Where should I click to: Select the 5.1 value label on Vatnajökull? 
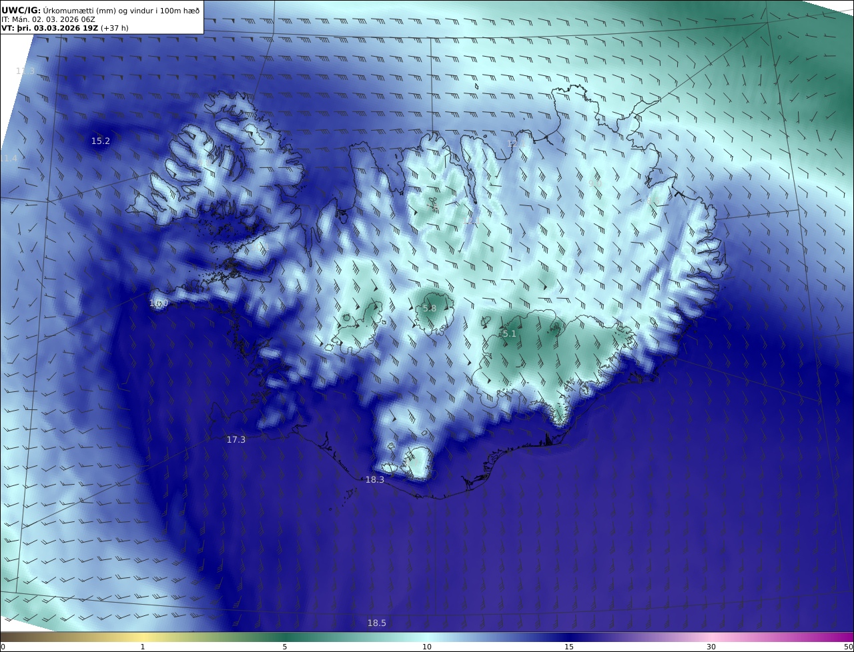click(509, 333)
